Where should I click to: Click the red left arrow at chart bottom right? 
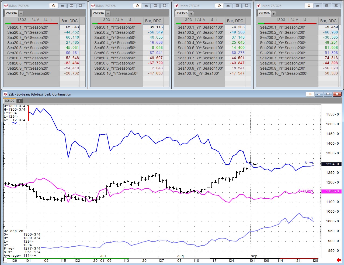point(339,260)
